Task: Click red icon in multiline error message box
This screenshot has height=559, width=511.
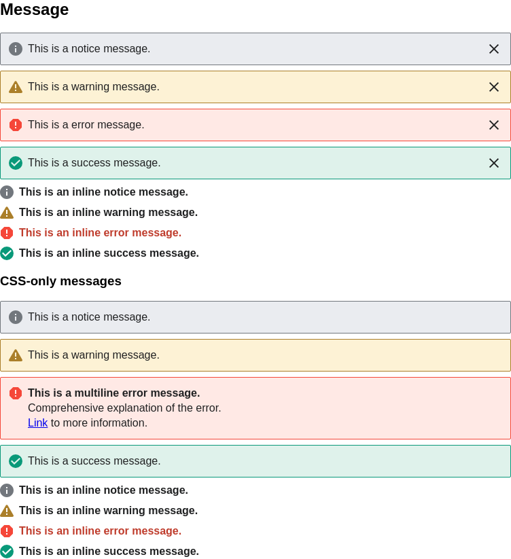Action: 16,393
